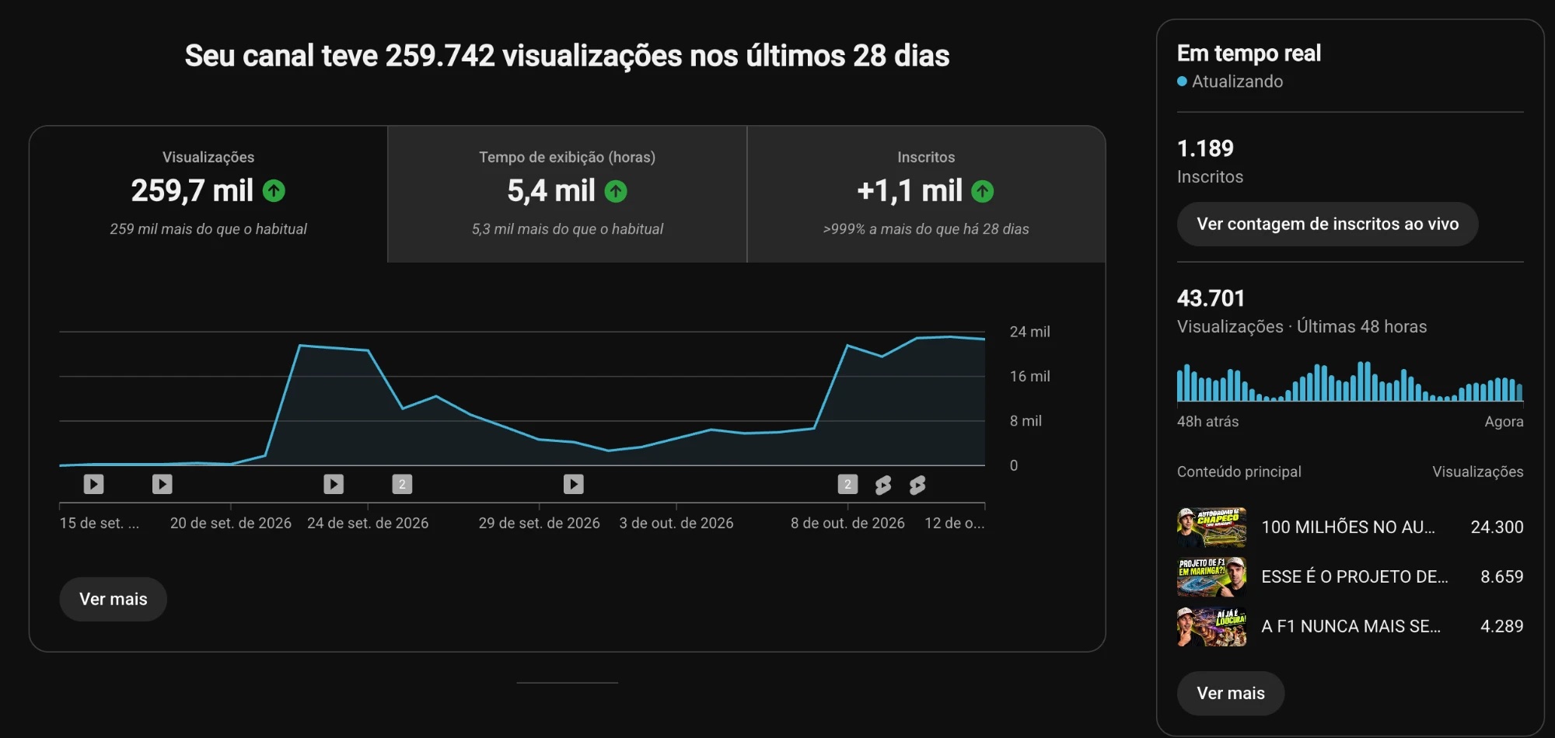Screen dimensions: 1555x738
Task: Click the view count '8.659'
Action: tap(1501, 576)
